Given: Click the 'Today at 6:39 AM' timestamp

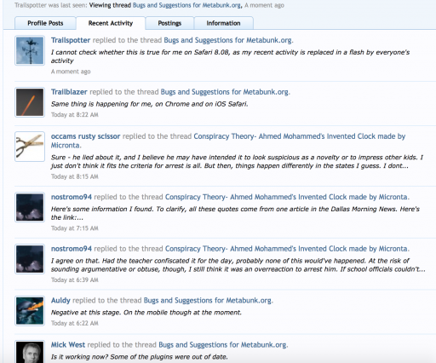Looking at the screenshot, I should pos(75,279).
